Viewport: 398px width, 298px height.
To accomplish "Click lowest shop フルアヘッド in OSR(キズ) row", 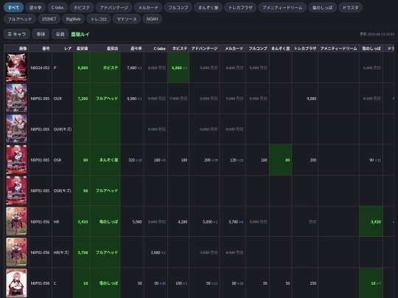I will (107, 191).
